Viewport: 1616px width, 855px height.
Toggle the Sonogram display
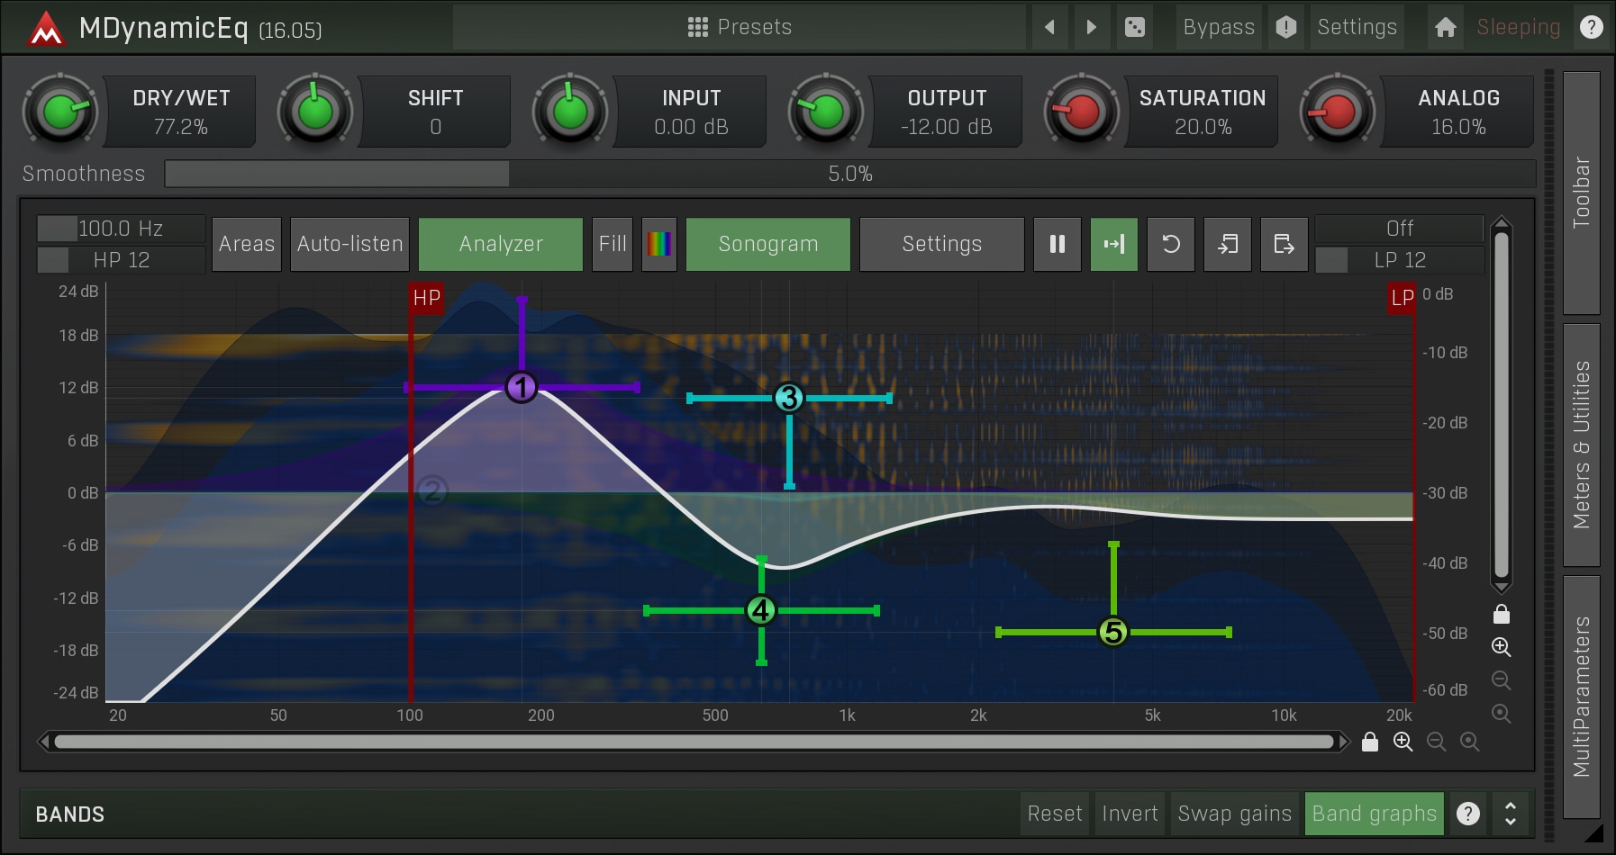(x=768, y=244)
